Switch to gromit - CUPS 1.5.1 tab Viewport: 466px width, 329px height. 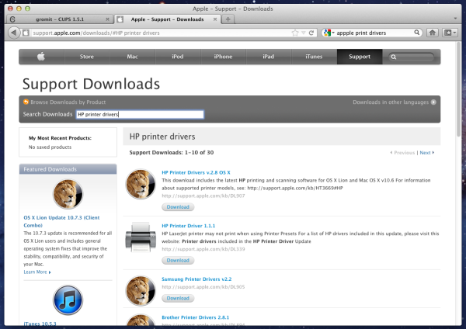pyautogui.click(x=60, y=19)
